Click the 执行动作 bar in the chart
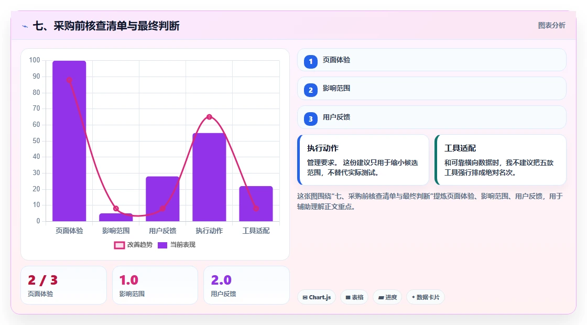The image size is (587, 325). click(209, 177)
